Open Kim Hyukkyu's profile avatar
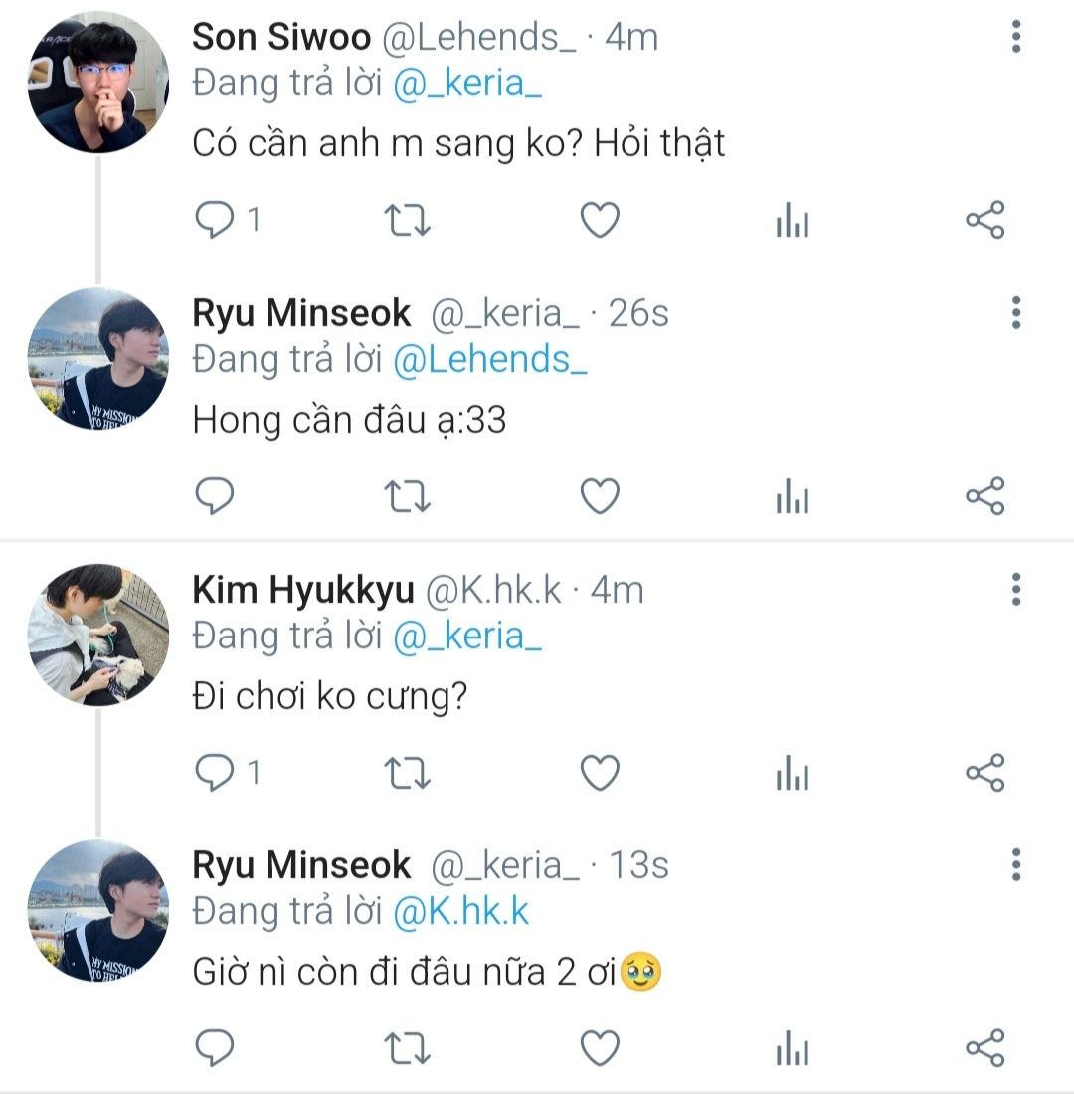1074x1094 pixels. [x=98, y=635]
